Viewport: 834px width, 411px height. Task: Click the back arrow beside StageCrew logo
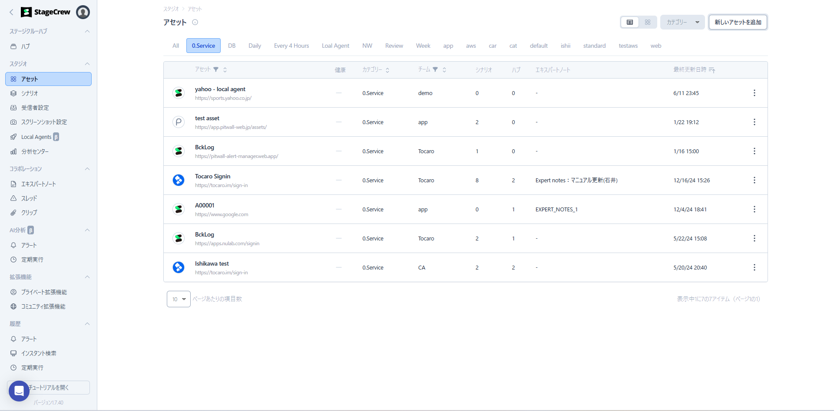point(12,12)
